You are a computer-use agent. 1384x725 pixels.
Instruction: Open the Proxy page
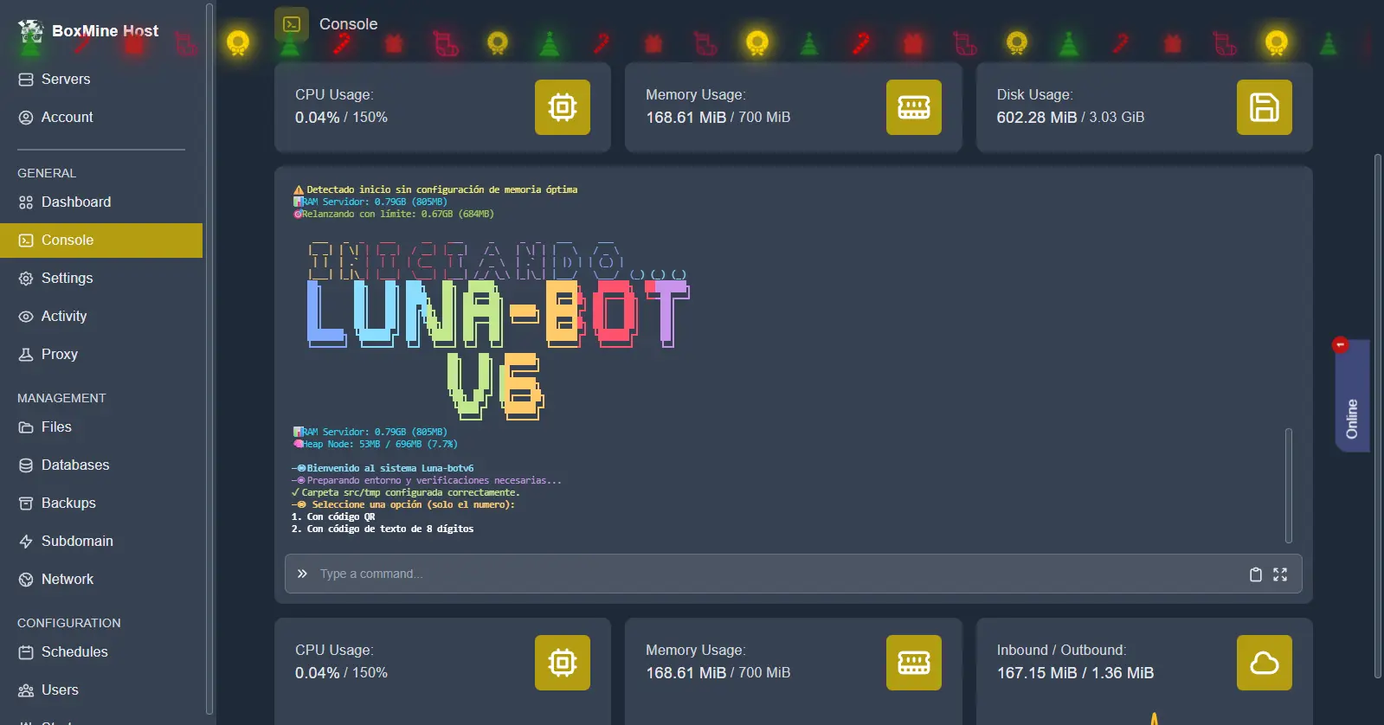(101, 354)
